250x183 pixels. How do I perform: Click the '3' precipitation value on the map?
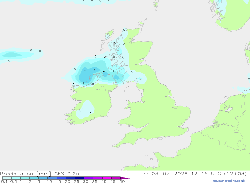94,70
